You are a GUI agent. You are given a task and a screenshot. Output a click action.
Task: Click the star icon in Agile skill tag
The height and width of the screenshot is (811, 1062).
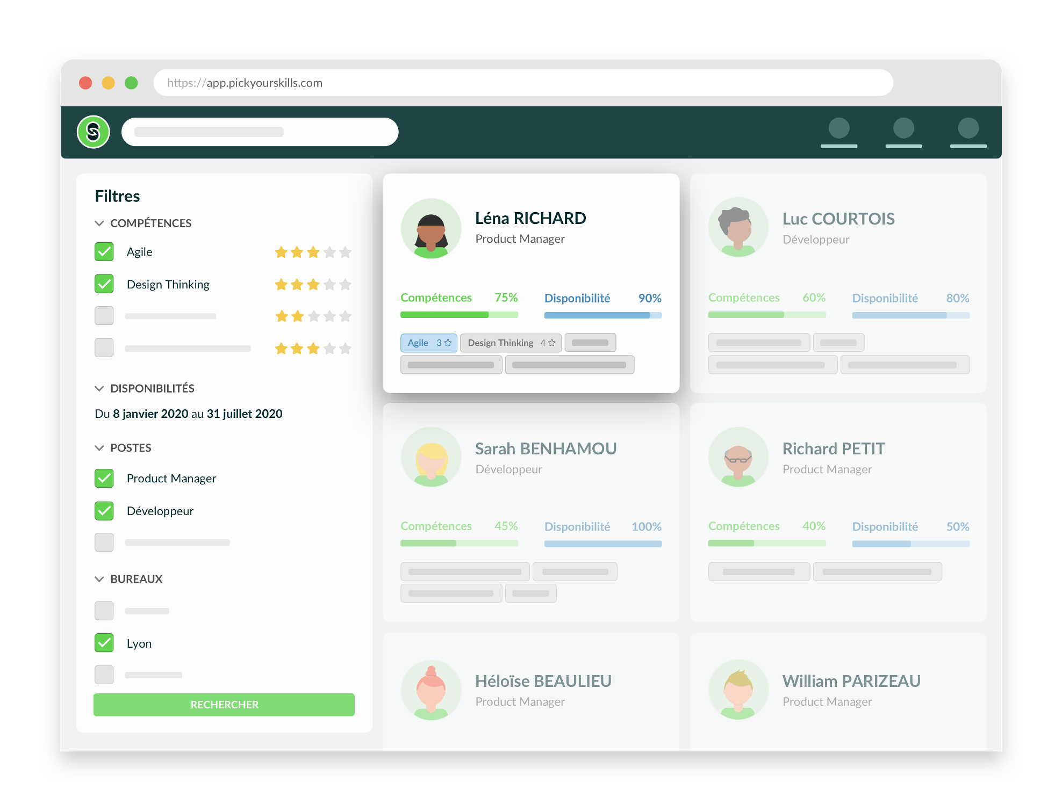click(x=448, y=343)
